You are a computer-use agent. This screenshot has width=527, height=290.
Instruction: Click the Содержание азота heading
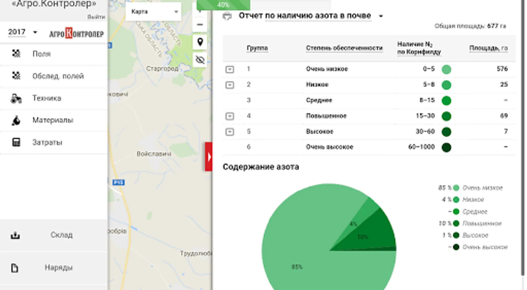[261, 167]
